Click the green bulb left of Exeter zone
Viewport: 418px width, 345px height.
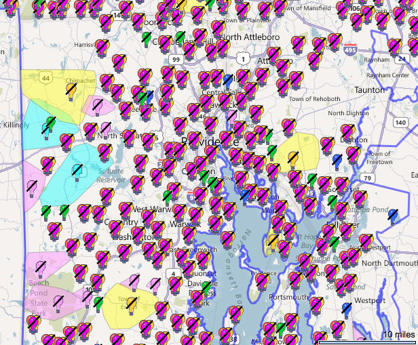98,304
